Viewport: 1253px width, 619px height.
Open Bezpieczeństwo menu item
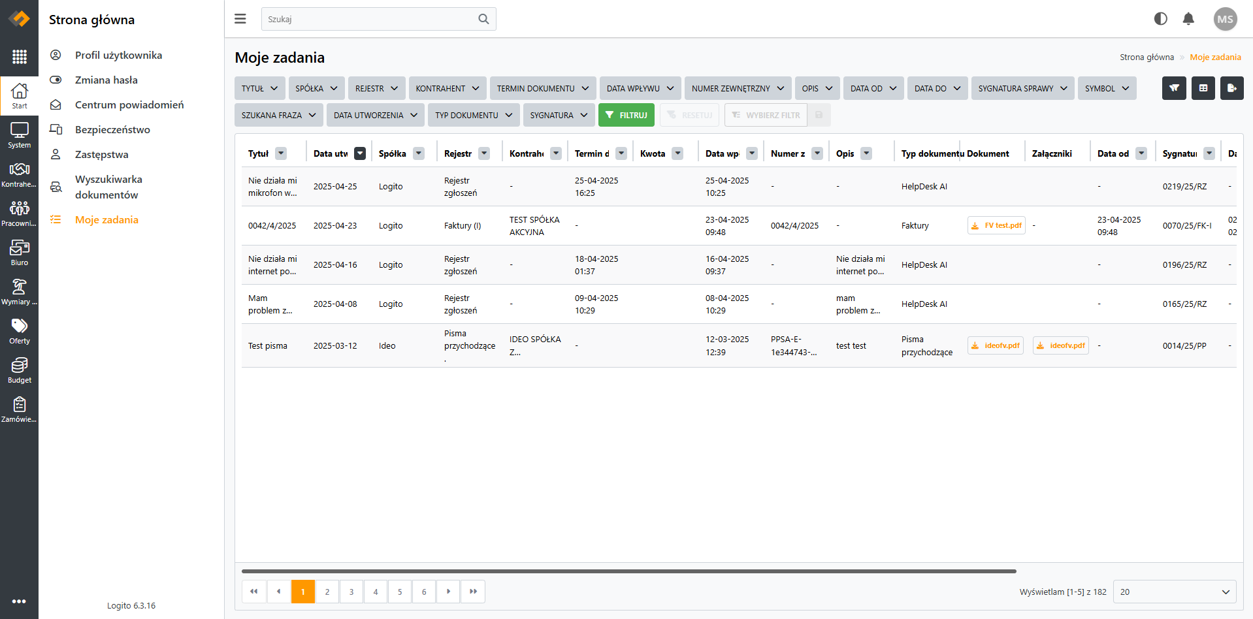pos(112,129)
